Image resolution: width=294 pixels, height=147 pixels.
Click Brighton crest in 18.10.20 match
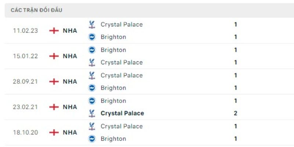tap(92, 139)
